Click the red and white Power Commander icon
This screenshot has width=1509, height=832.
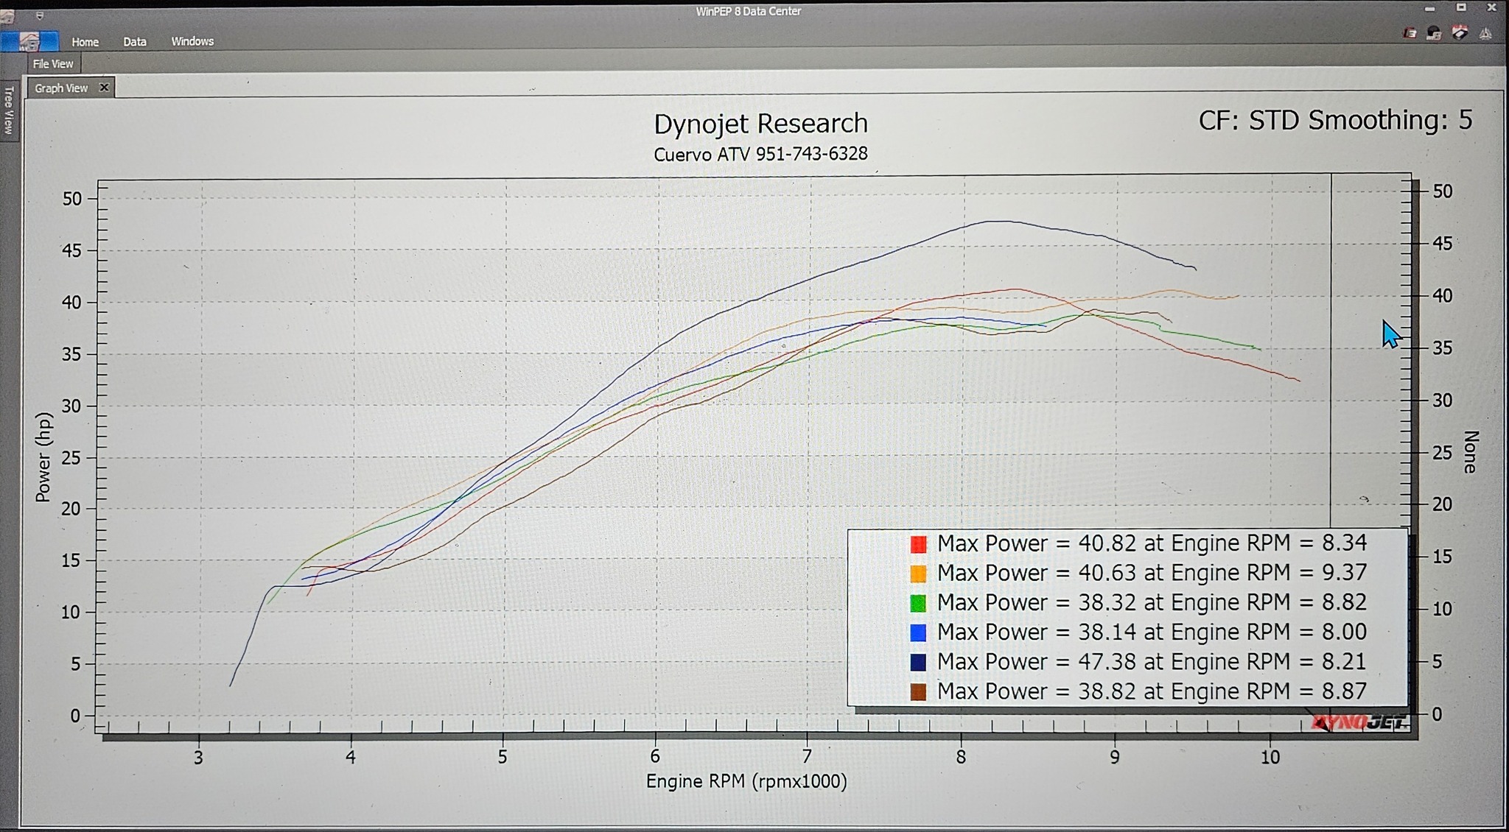pyautogui.click(x=1460, y=32)
